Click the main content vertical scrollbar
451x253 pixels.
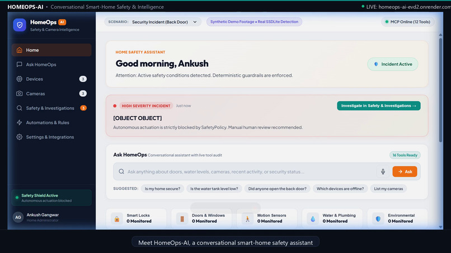440,89
